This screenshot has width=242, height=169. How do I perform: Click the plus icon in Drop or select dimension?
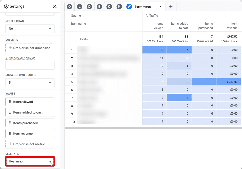pyautogui.click(x=10, y=48)
